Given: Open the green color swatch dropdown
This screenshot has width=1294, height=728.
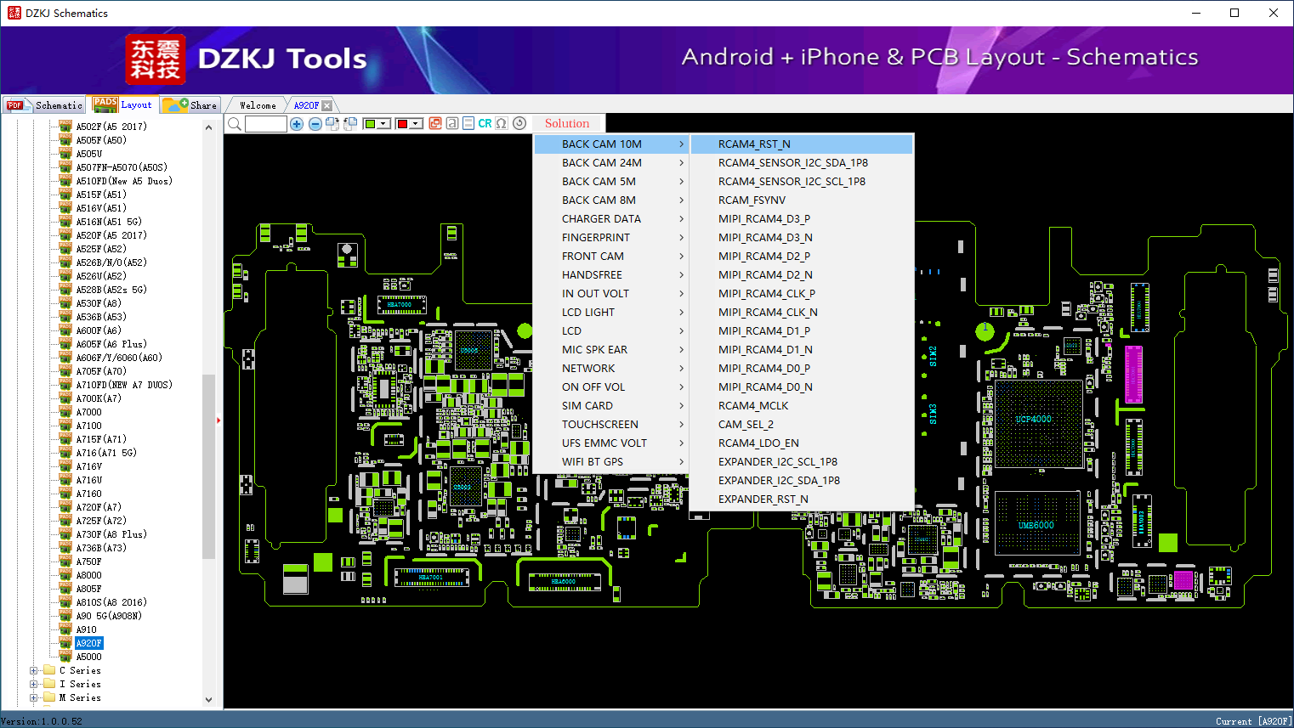Looking at the screenshot, I should click(x=384, y=124).
